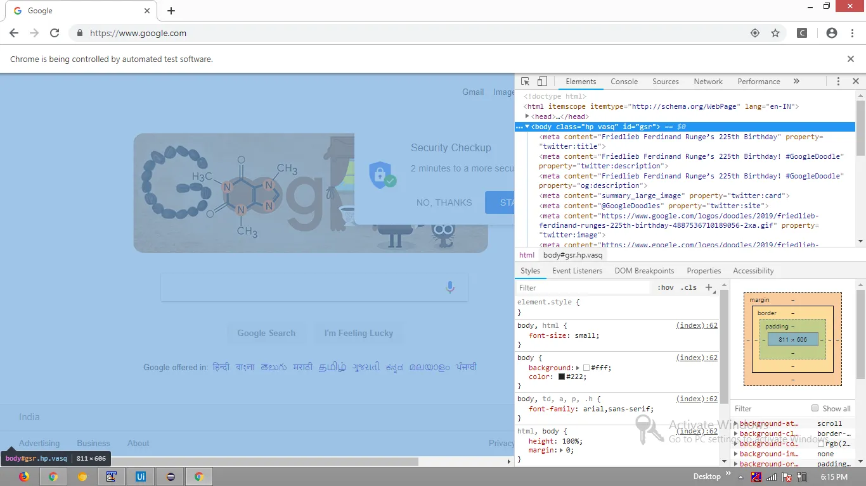Toggle element state with :hov

coord(665,287)
